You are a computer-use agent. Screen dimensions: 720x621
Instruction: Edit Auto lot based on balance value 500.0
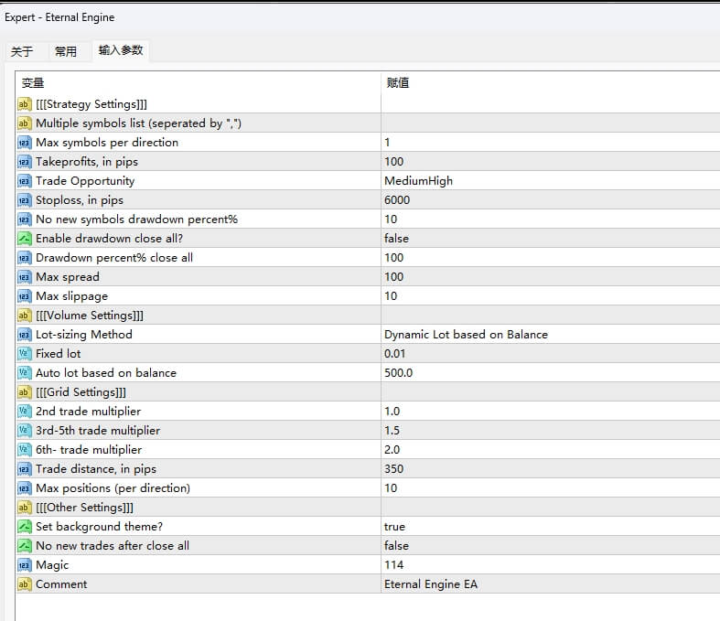[399, 373]
